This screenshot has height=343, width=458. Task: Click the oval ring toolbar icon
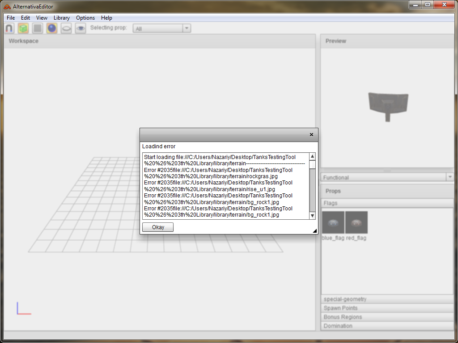coord(66,28)
